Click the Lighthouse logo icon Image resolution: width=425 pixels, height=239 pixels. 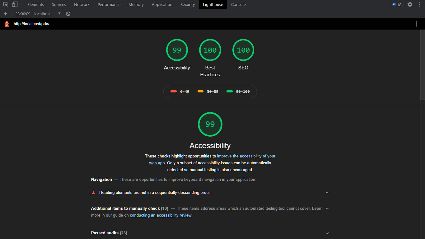tap(7, 24)
